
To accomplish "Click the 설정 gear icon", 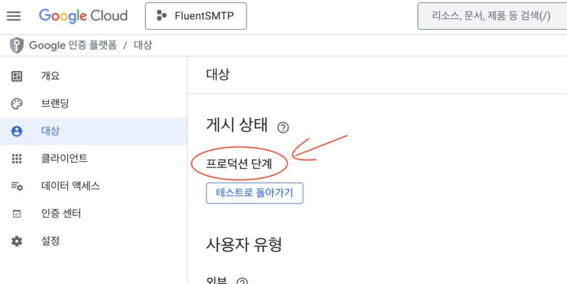I will (17, 241).
